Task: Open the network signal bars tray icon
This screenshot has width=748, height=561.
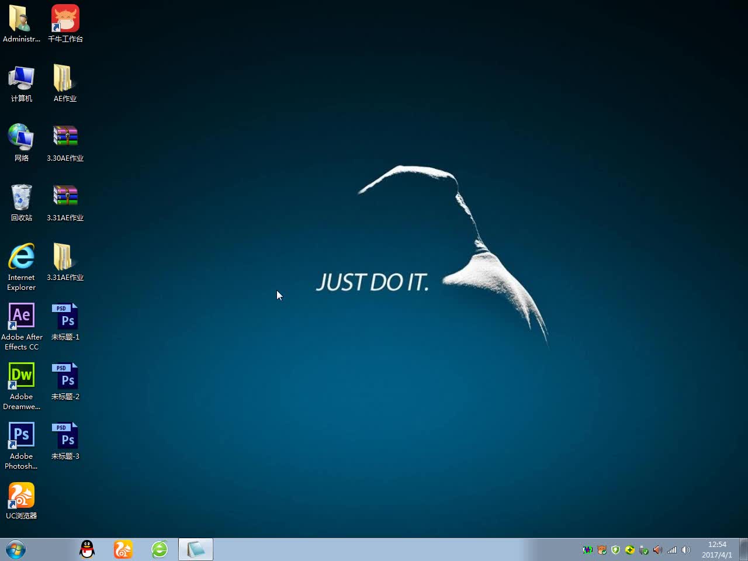Action: (x=672, y=550)
